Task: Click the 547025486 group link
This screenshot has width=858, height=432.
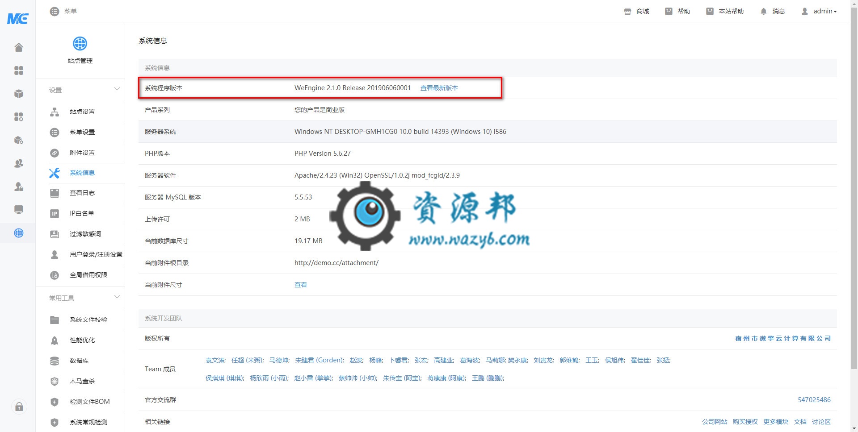Action: [x=814, y=400]
